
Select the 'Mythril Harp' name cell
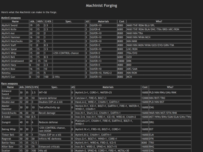(15, 65)
